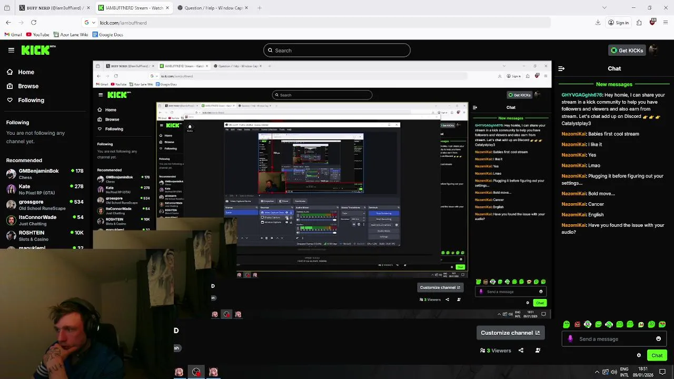Click the main Get KICKs button
The height and width of the screenshot is (379, 674).
(627, 50)
